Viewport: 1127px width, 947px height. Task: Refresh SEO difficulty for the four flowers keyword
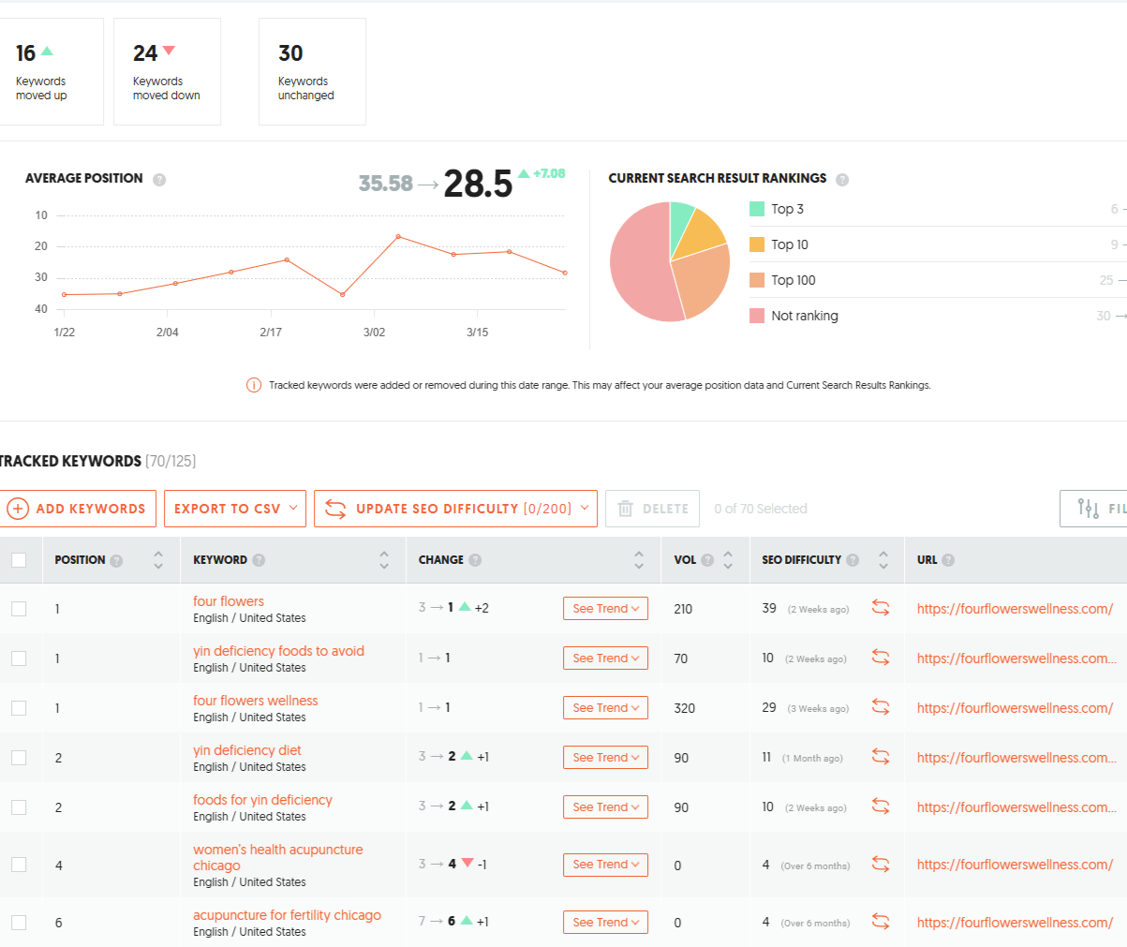(x=881, y=608)
